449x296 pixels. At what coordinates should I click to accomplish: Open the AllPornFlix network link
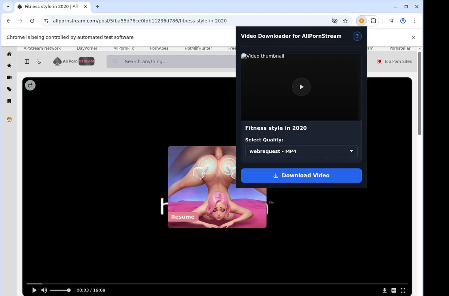123,48
